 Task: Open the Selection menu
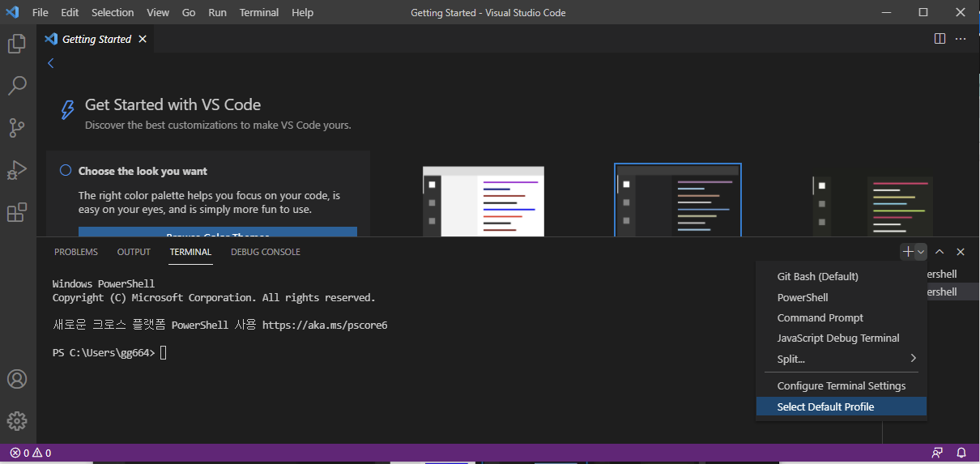(113, 12)
